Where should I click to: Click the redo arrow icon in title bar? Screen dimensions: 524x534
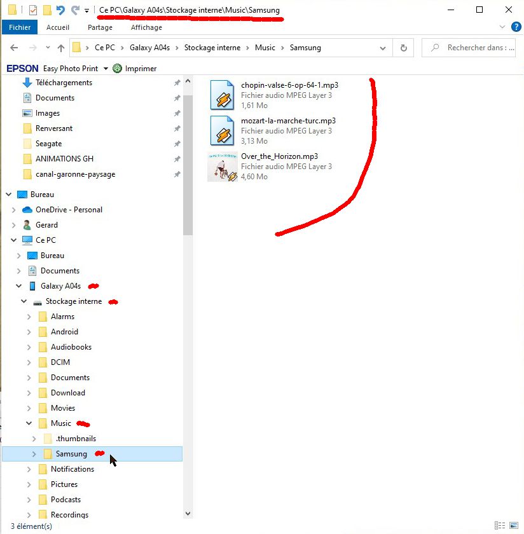75,10
